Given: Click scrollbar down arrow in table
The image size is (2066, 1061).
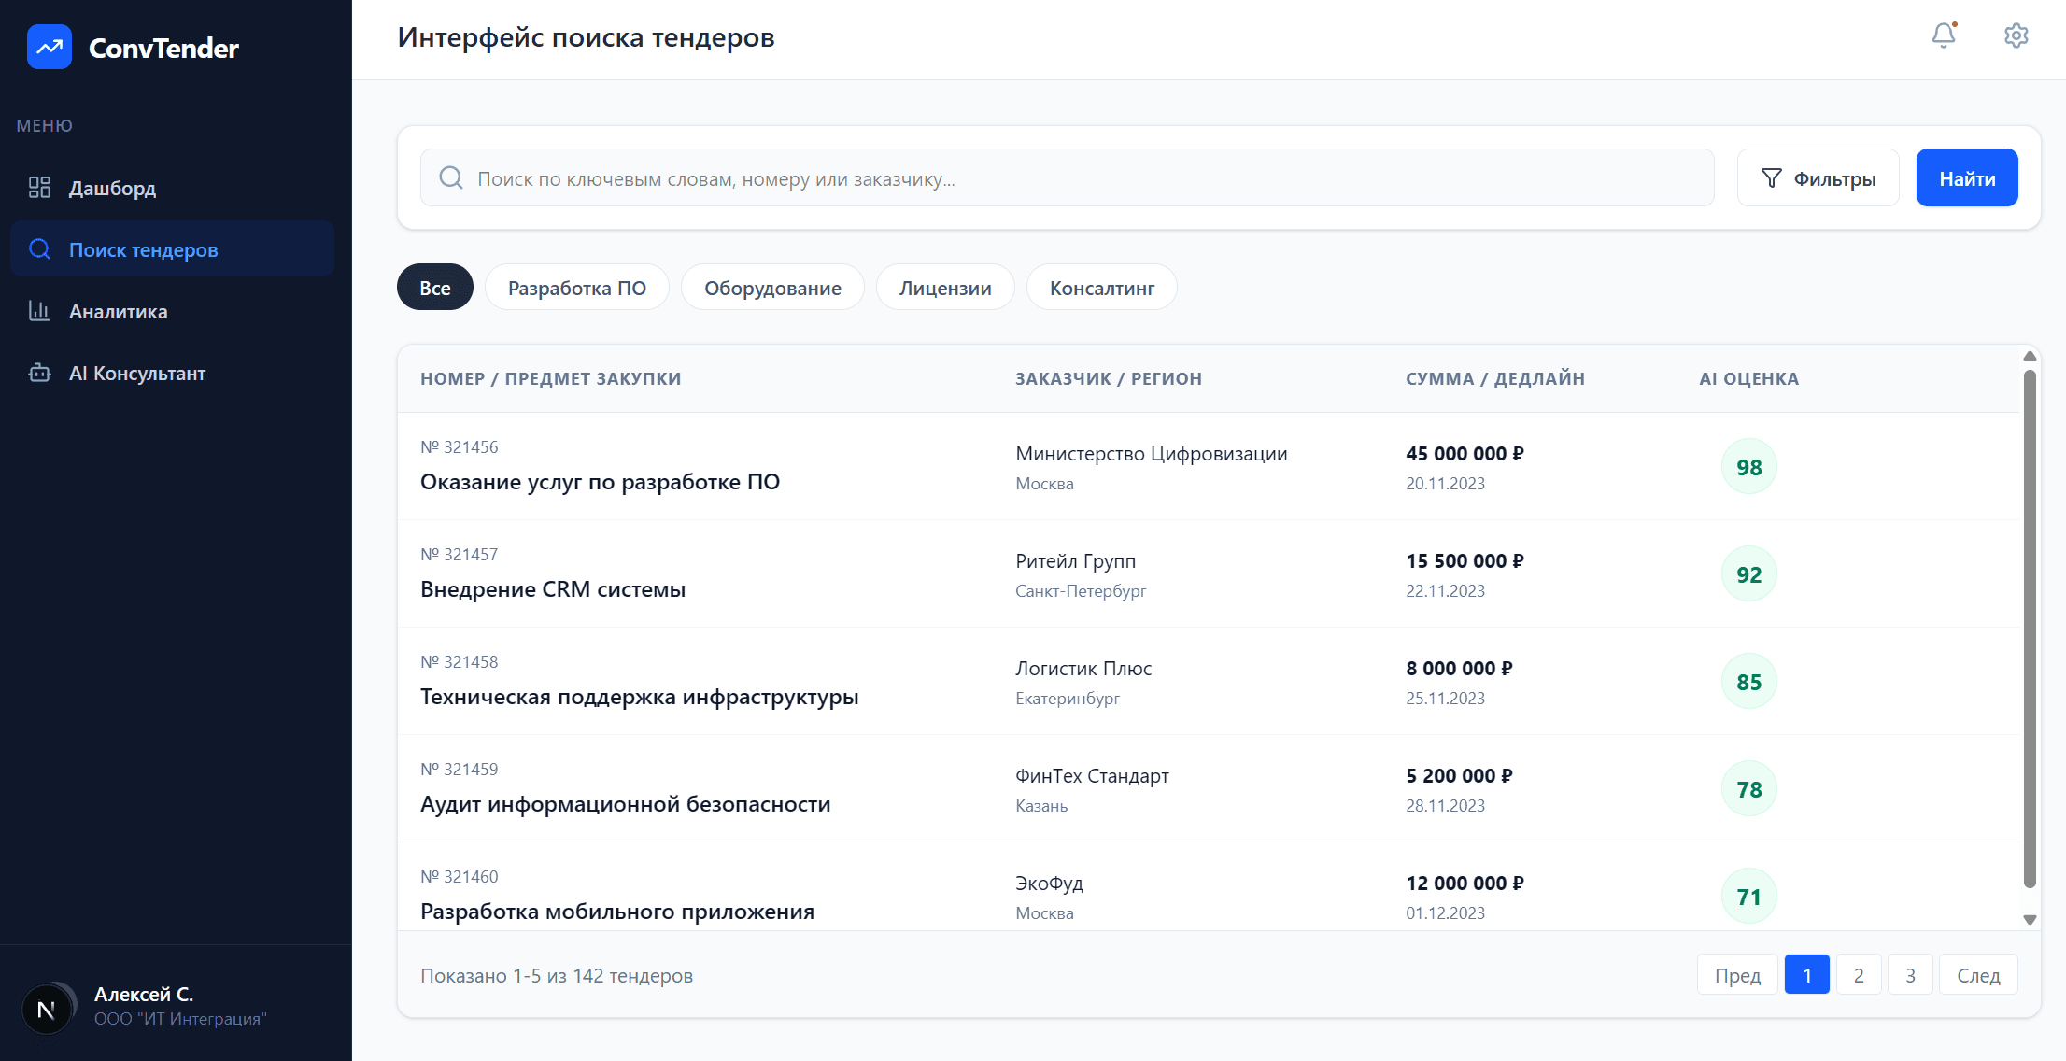Looking at the screenshot, I should (x=2030, y=920).
